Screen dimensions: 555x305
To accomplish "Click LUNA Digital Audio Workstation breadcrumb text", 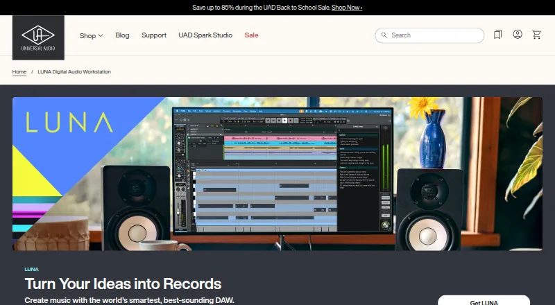I will [x=74, y=72].
